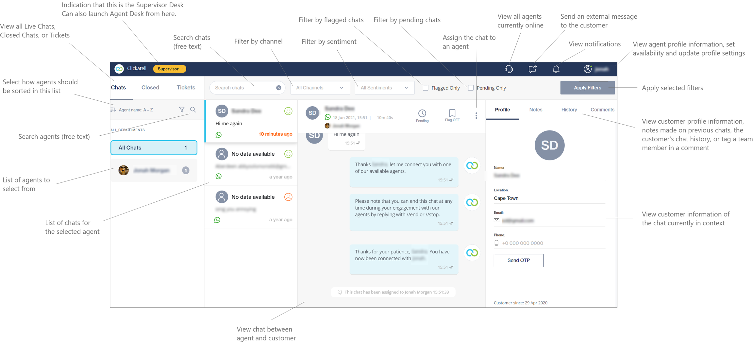
Task: Click the send external message icon
Action: point(532,69)
